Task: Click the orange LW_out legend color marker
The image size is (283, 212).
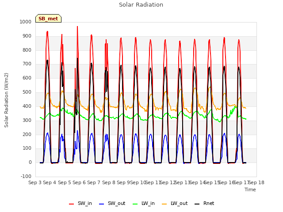Action: tap(164, 204)
